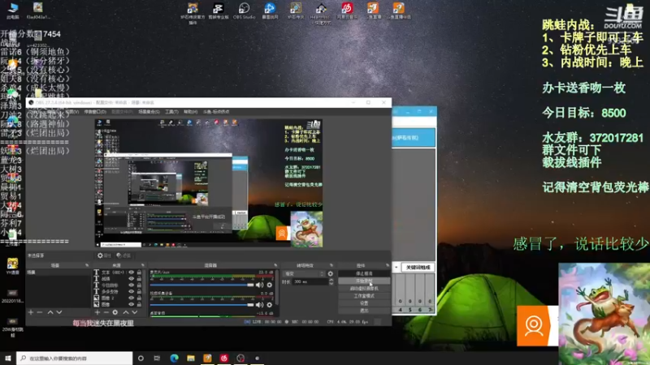Open the first 斗鱼直播 orange shortcut
650x365 pixels.
[x=373, y=11]
